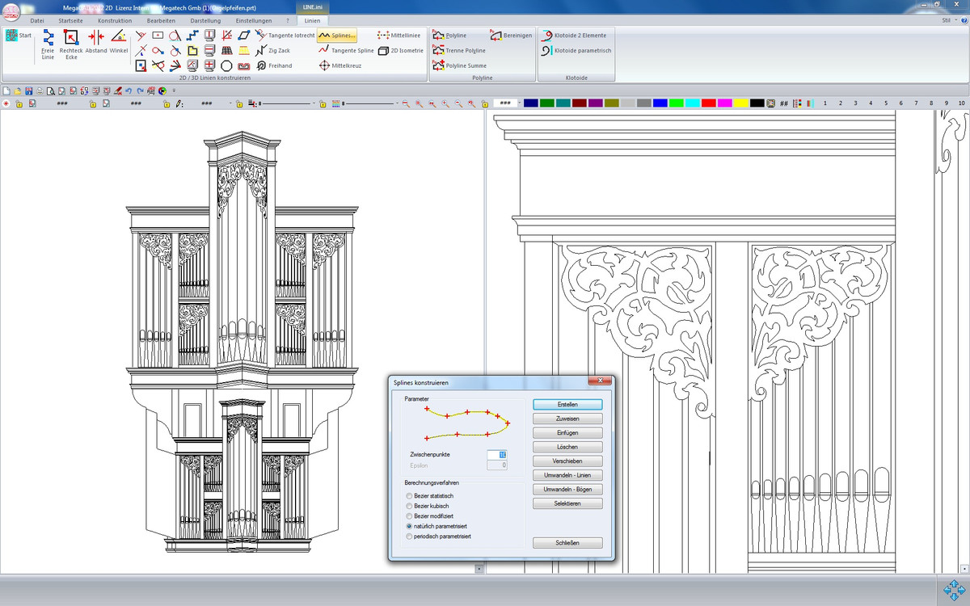The width and height of the screenshot is (970, 606).
Task: Pick the Freihand drawing tool
Action: [275, 65]
